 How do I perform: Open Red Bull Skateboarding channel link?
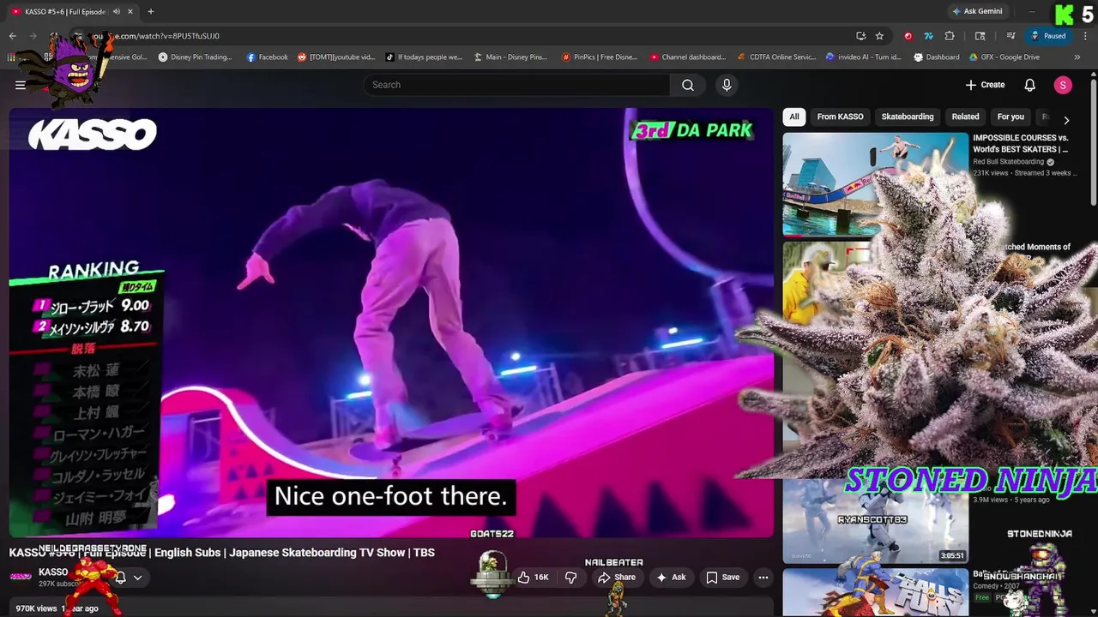[1008, 161]
